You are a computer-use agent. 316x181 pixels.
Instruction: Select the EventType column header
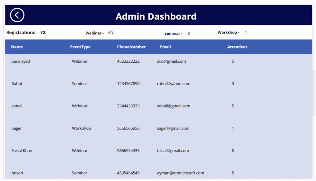click(80, 47)
